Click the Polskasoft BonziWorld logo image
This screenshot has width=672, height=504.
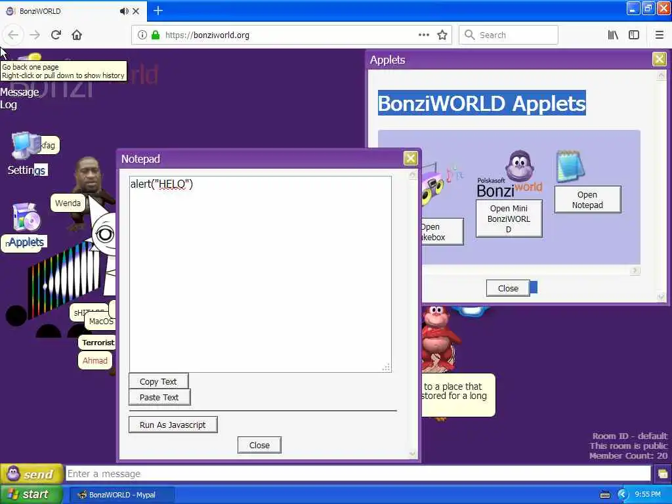(509, 173)
